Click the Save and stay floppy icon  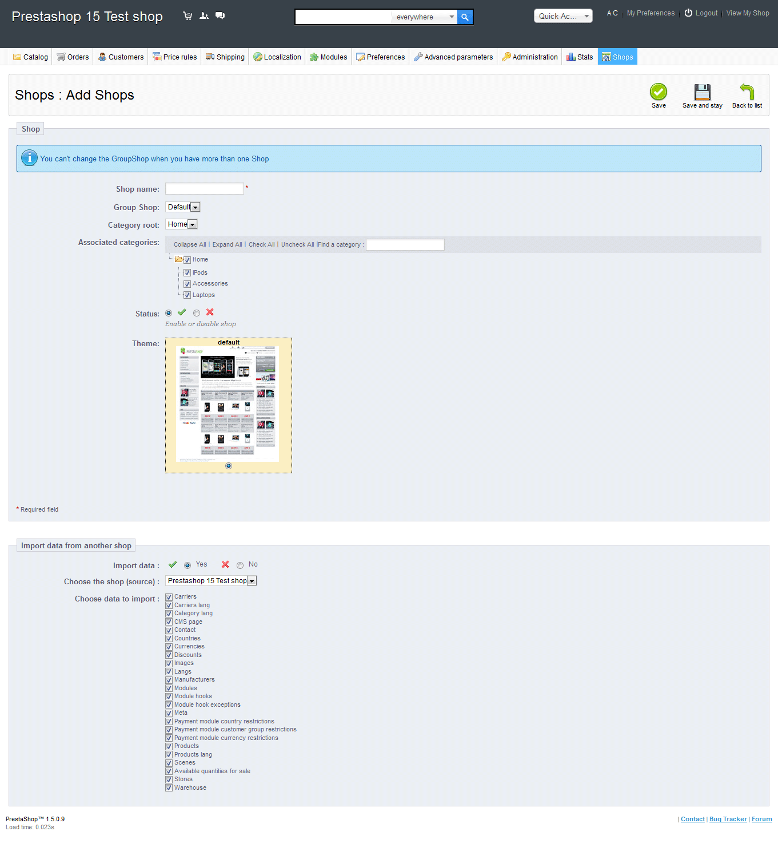click(702, 92)
